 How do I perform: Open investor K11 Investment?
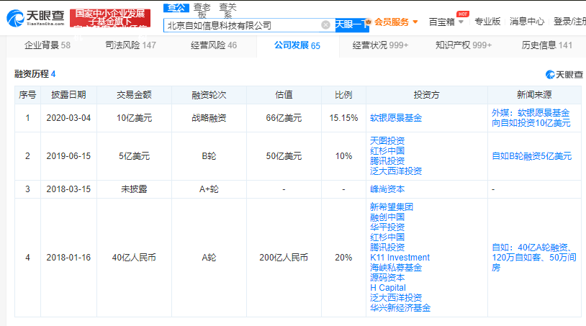coord(400,258)
